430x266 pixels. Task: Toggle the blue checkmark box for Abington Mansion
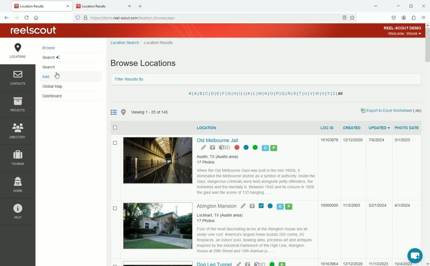click(x=261, y=206)
